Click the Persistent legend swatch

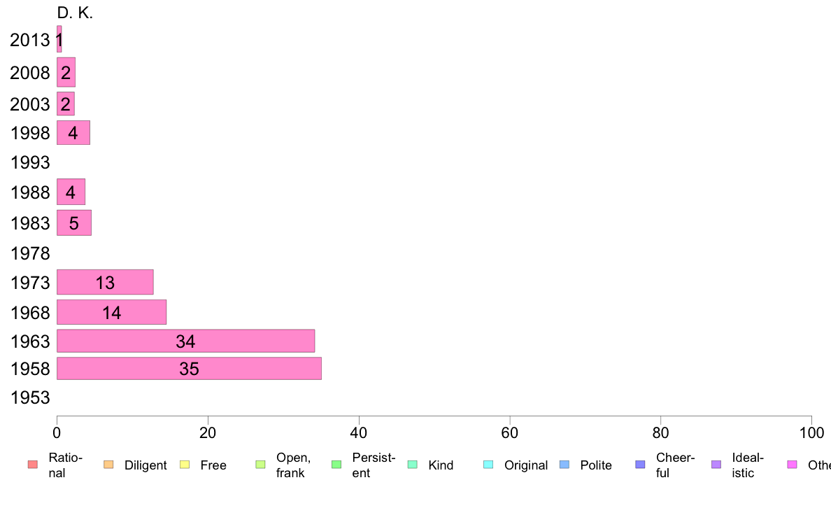tap(336, 465)
